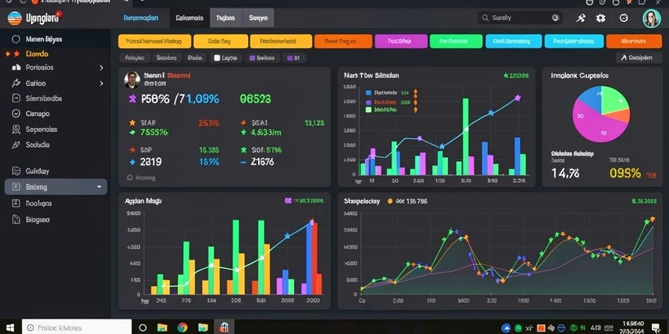Screen dimensions: 669x334
Task: Expand the sidebar item with wrench icon
Action: pyautogui.click(x=101, y=83)
